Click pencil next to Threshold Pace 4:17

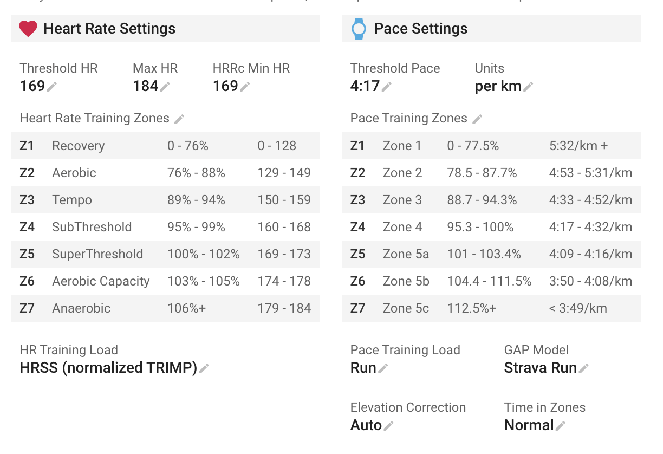[x=387, y=87]
